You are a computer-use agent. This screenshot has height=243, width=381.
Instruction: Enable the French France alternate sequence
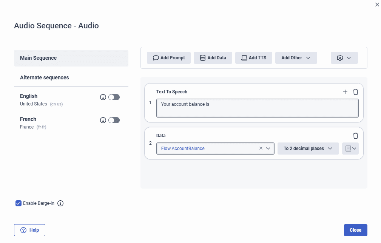click(x=114, y=120)
